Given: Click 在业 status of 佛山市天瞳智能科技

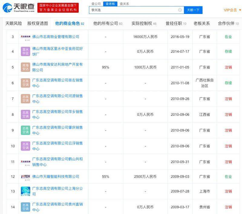Looking at the screenshot, I should (228, 177).
